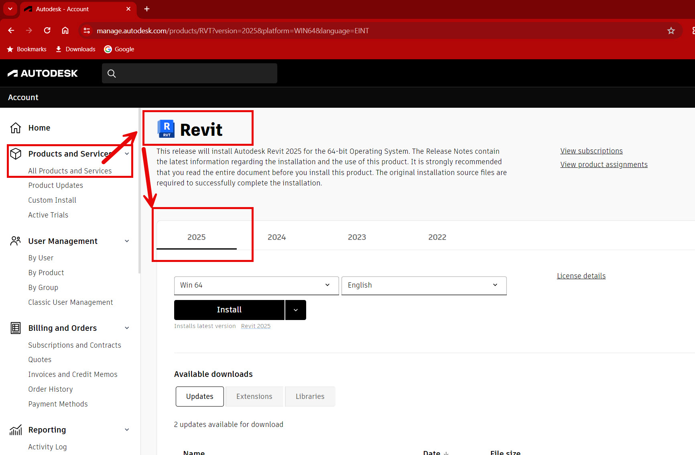Collapse User Management section chevron
Screen dimensions: 695x455
[x=127, y=241]
